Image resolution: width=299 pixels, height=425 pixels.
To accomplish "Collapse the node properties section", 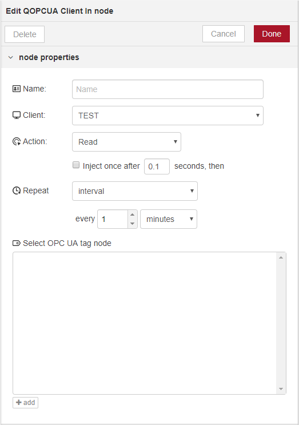I will tap(10, 57).
